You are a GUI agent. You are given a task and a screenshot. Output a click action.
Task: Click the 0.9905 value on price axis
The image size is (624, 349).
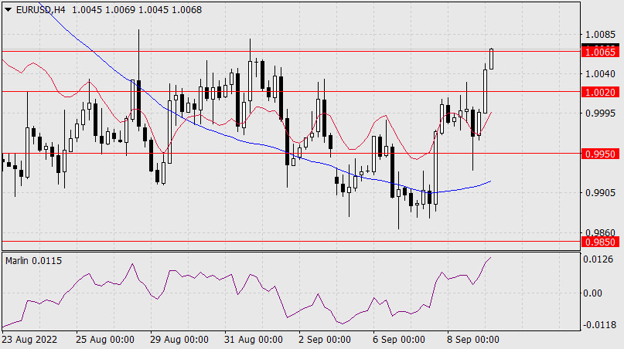[601, 193]
